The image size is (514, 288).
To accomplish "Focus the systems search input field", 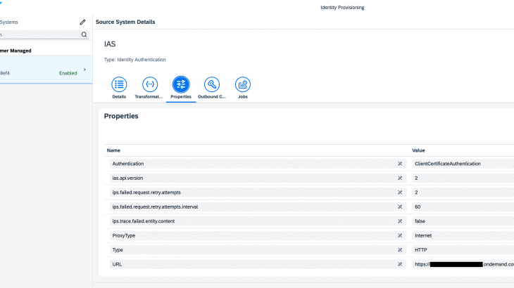I will coord(39,34).
